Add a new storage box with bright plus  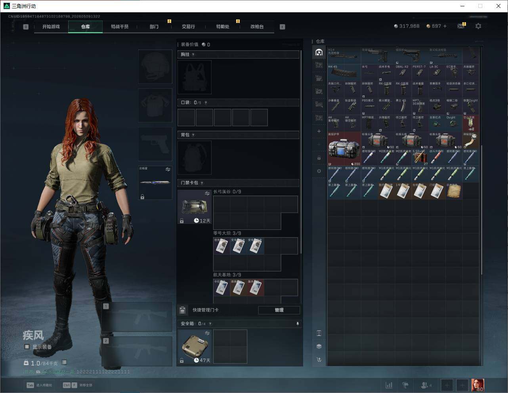pos(319,131)
